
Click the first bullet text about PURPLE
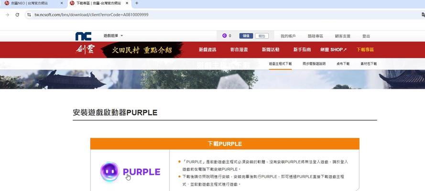pos(266,165)
